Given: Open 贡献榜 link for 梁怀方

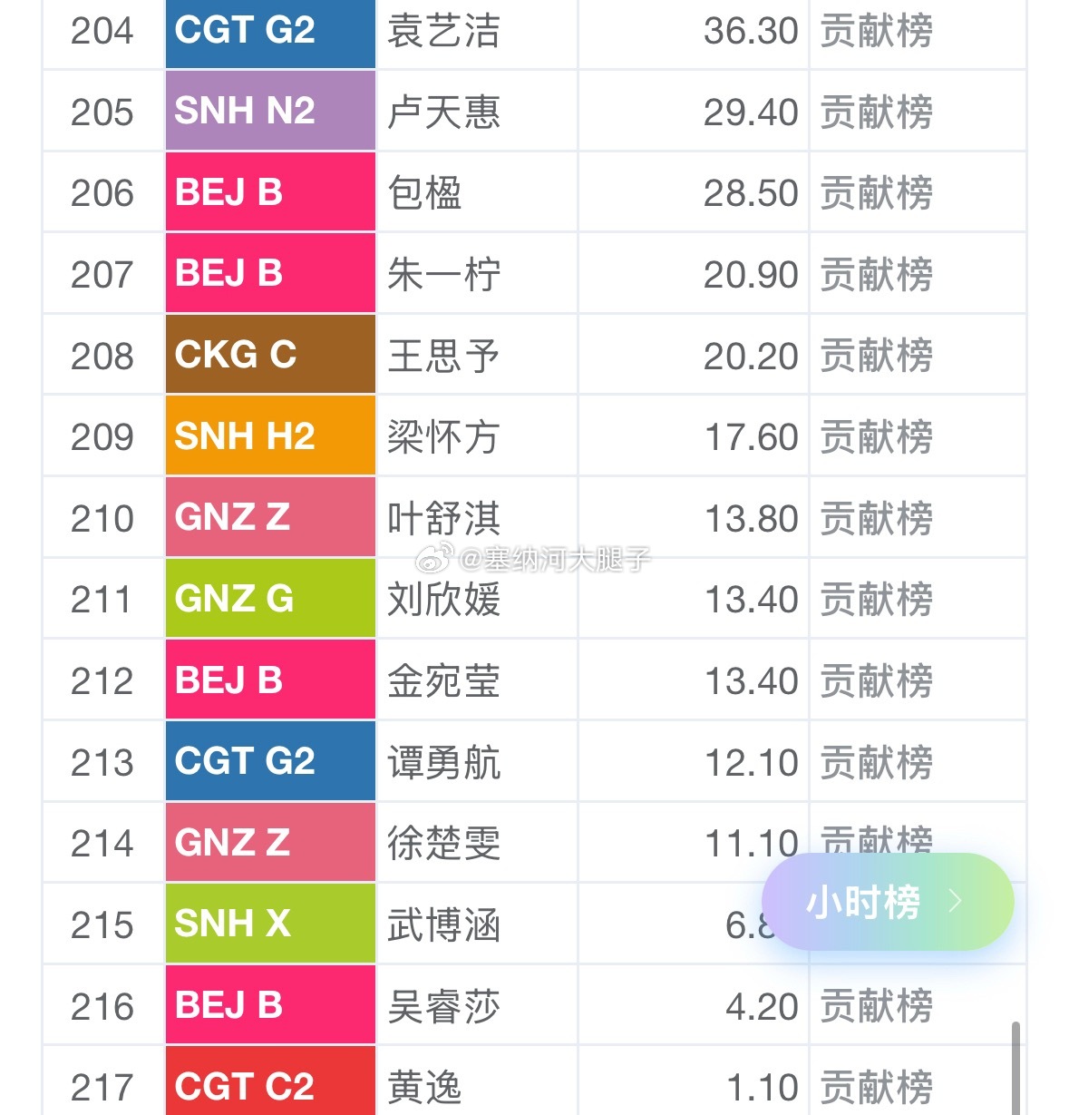Looking at the screenshot, I should click(x=877, y=436).
